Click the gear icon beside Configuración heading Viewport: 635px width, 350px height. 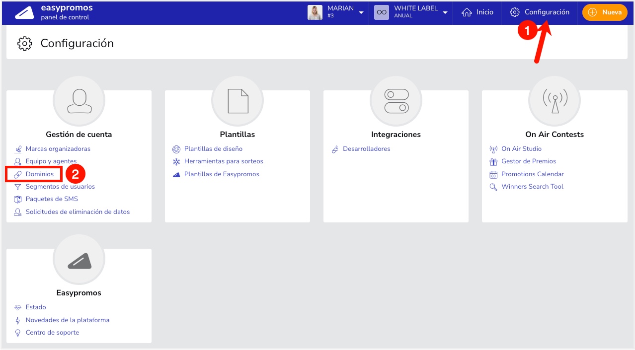(24, 44)
